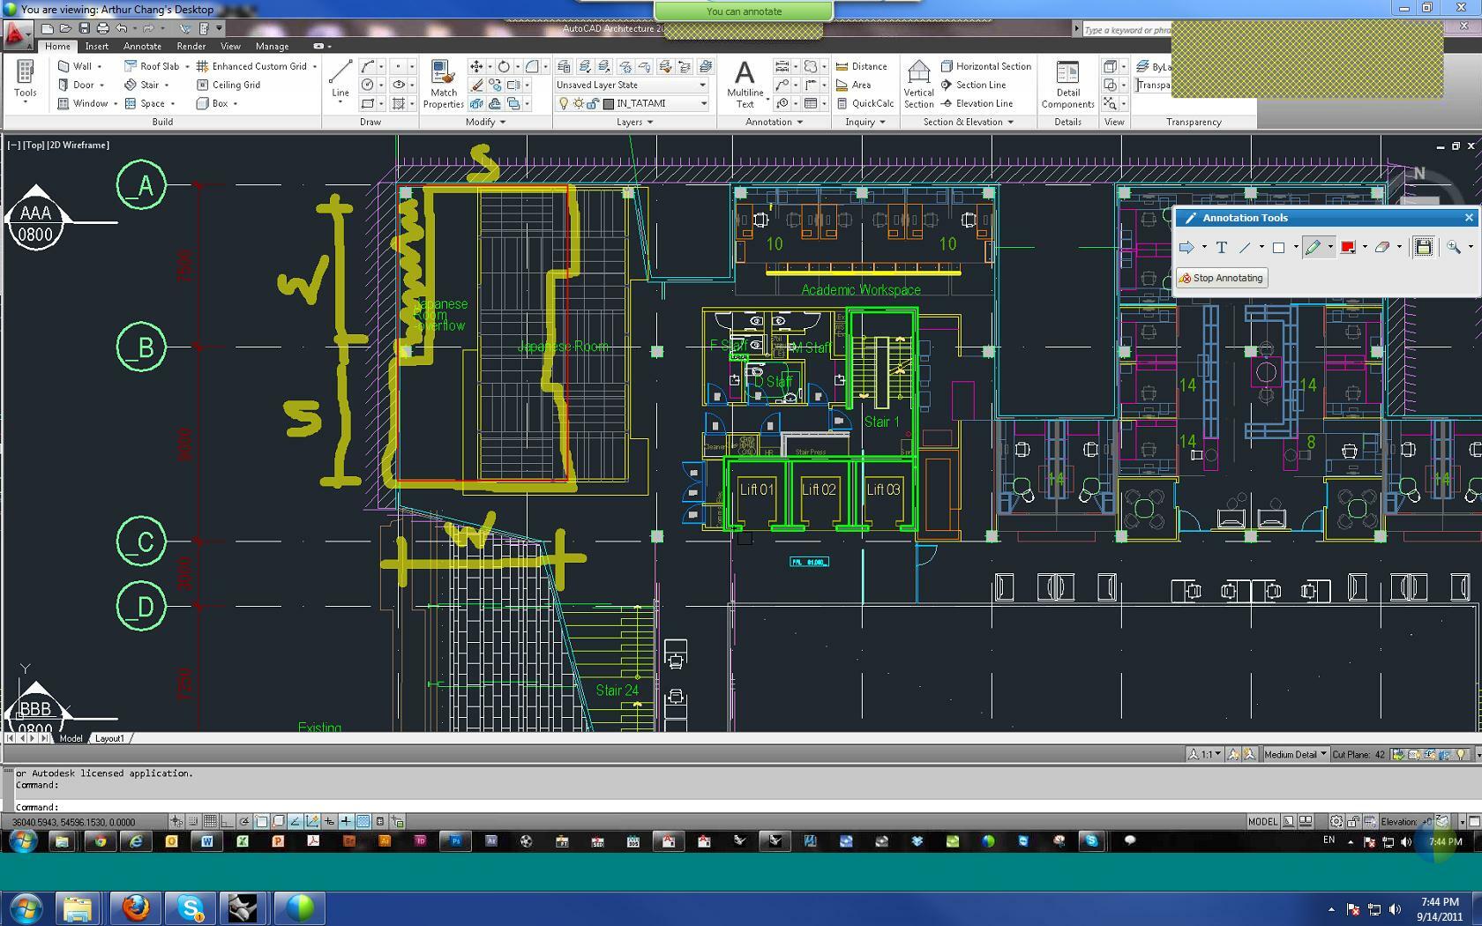This screenshot has width=1482, height=926.
Task: Choose the text annotation tool
Action: point(1222,248)
